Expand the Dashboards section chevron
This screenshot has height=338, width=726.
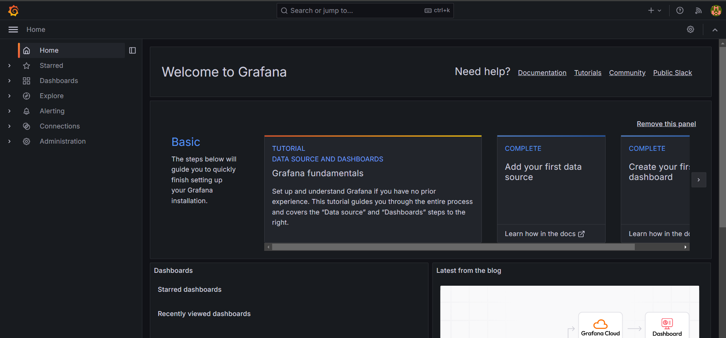pyautogui.click(x=9, y=81)
